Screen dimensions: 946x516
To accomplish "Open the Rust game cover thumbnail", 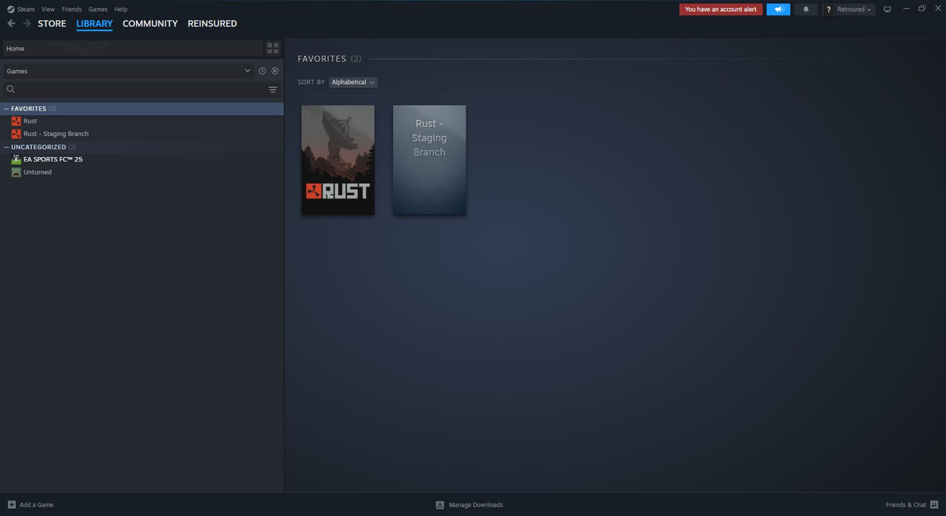I will pos(338,160).
